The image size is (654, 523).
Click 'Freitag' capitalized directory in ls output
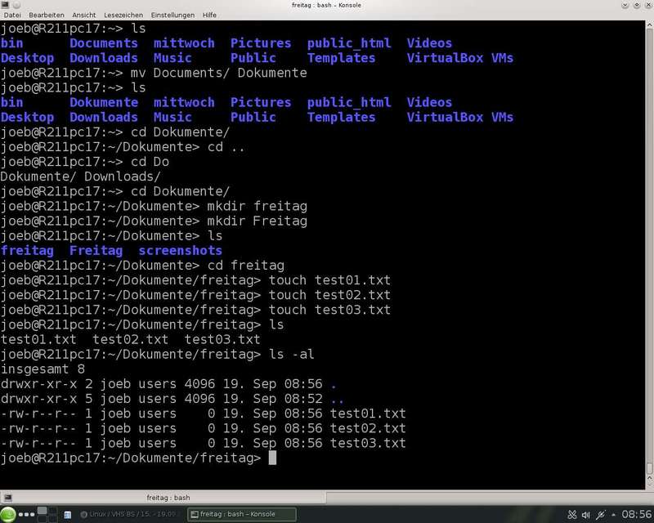pos(96,250)
